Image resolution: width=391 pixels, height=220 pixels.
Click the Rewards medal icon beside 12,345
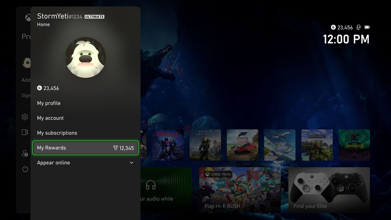click(x=115, y=148)
